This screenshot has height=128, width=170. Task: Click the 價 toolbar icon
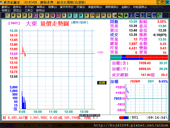click(x=24, y=15)
